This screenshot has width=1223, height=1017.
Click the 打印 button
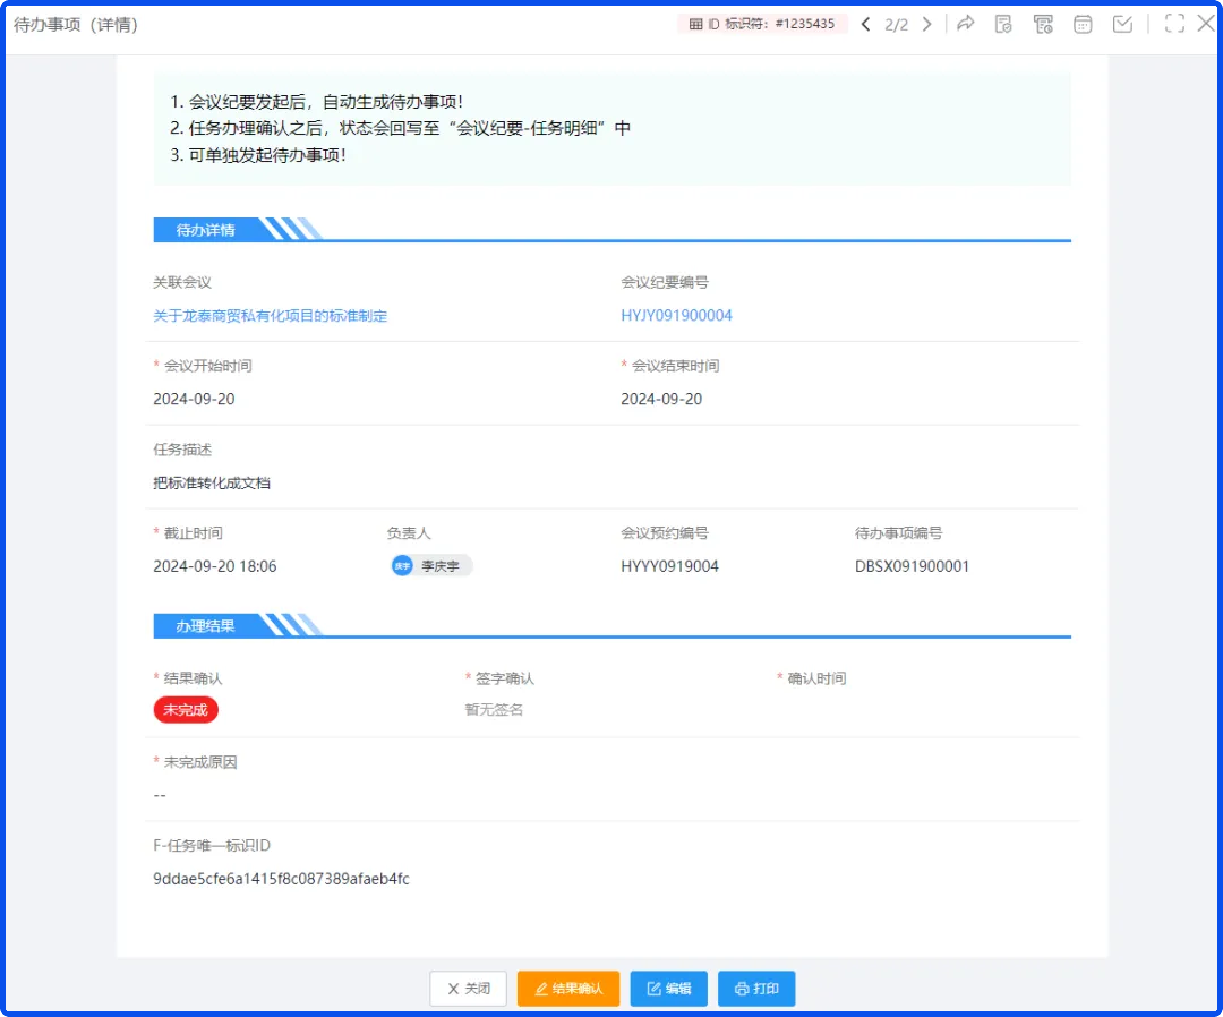[x=756, y=989]
